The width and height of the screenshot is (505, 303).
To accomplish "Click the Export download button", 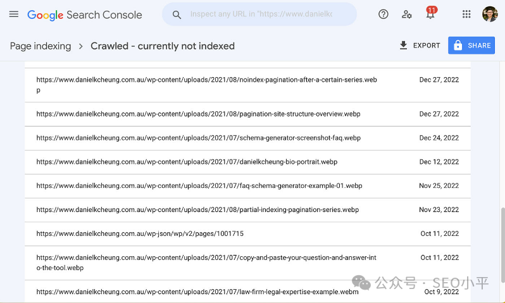I will tap(420, 46).
